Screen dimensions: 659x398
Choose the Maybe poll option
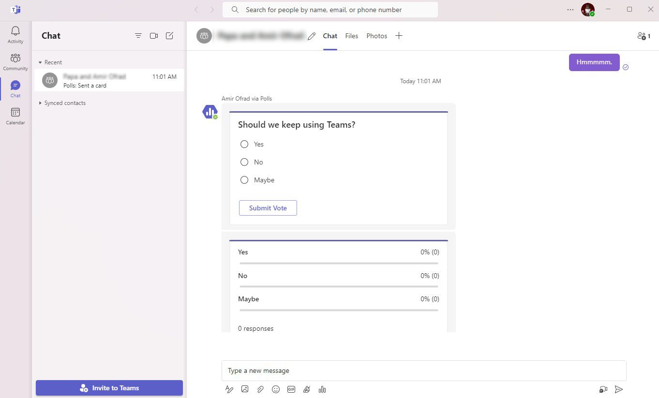[244, 179]
